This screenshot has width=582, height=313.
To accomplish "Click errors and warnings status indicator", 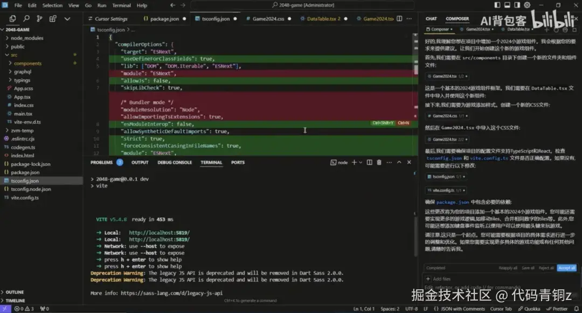I will click(24, 309).
